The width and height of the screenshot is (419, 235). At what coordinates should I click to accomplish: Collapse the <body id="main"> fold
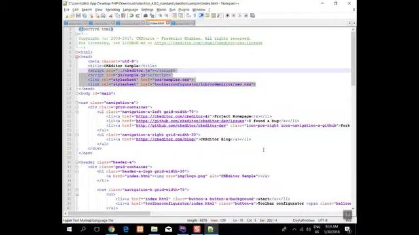77,93
